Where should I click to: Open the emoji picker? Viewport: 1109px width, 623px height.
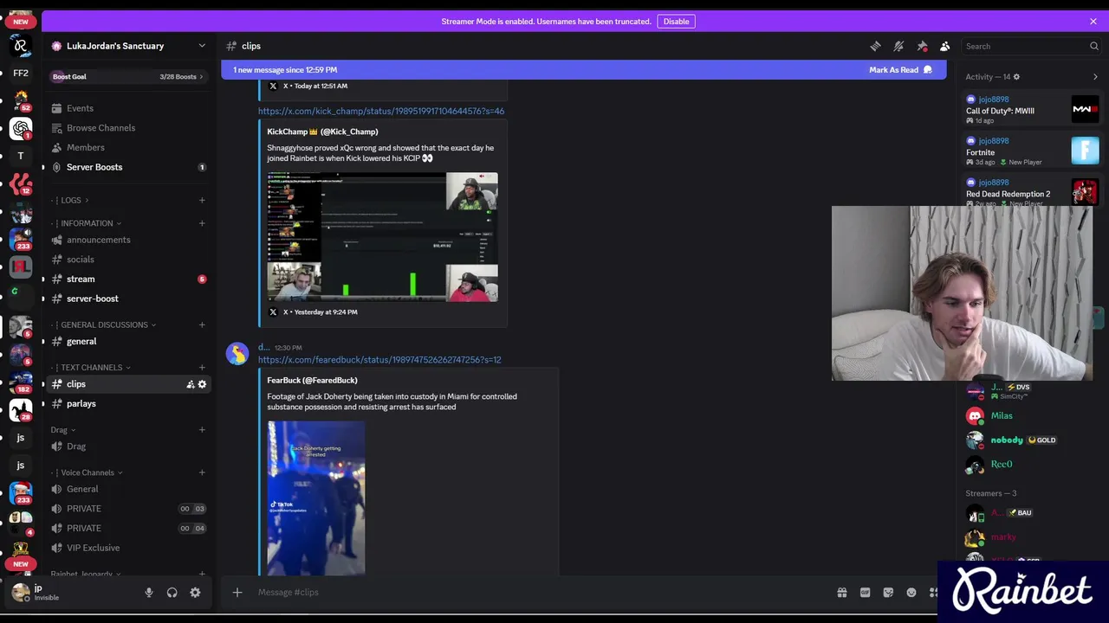coord(911,593)
